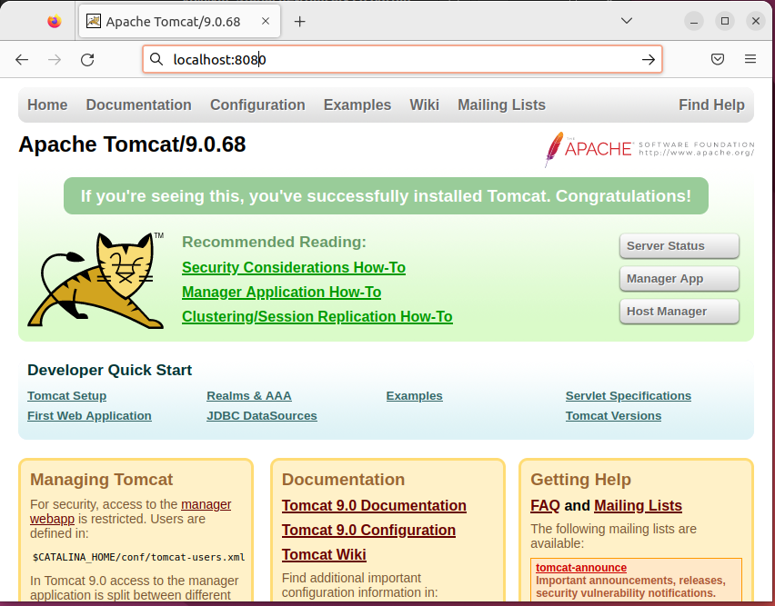Click the $CATALINA_HOME/conf/tomcat-users.xml path text
Viewport: 775px width, 606px height.
(x=139, y=557)
